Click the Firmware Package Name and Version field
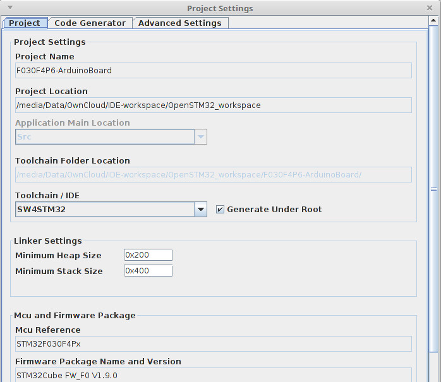The image size is (441, 382). [x=214, y=375]
